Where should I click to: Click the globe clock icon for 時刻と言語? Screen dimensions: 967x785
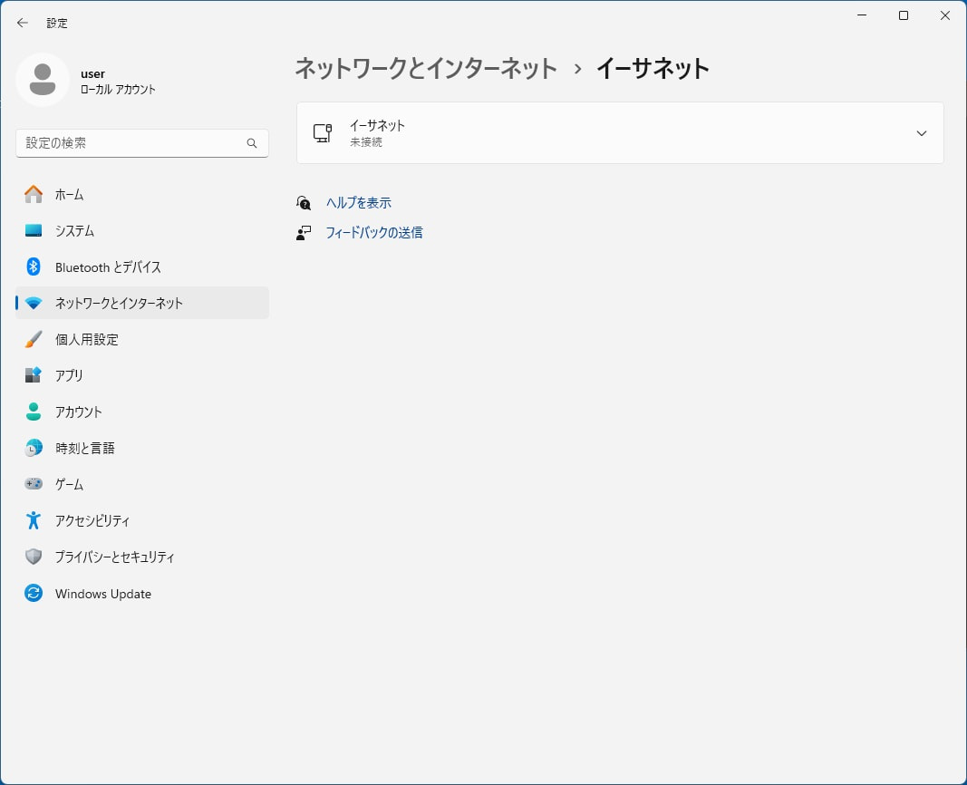[34, 448]
